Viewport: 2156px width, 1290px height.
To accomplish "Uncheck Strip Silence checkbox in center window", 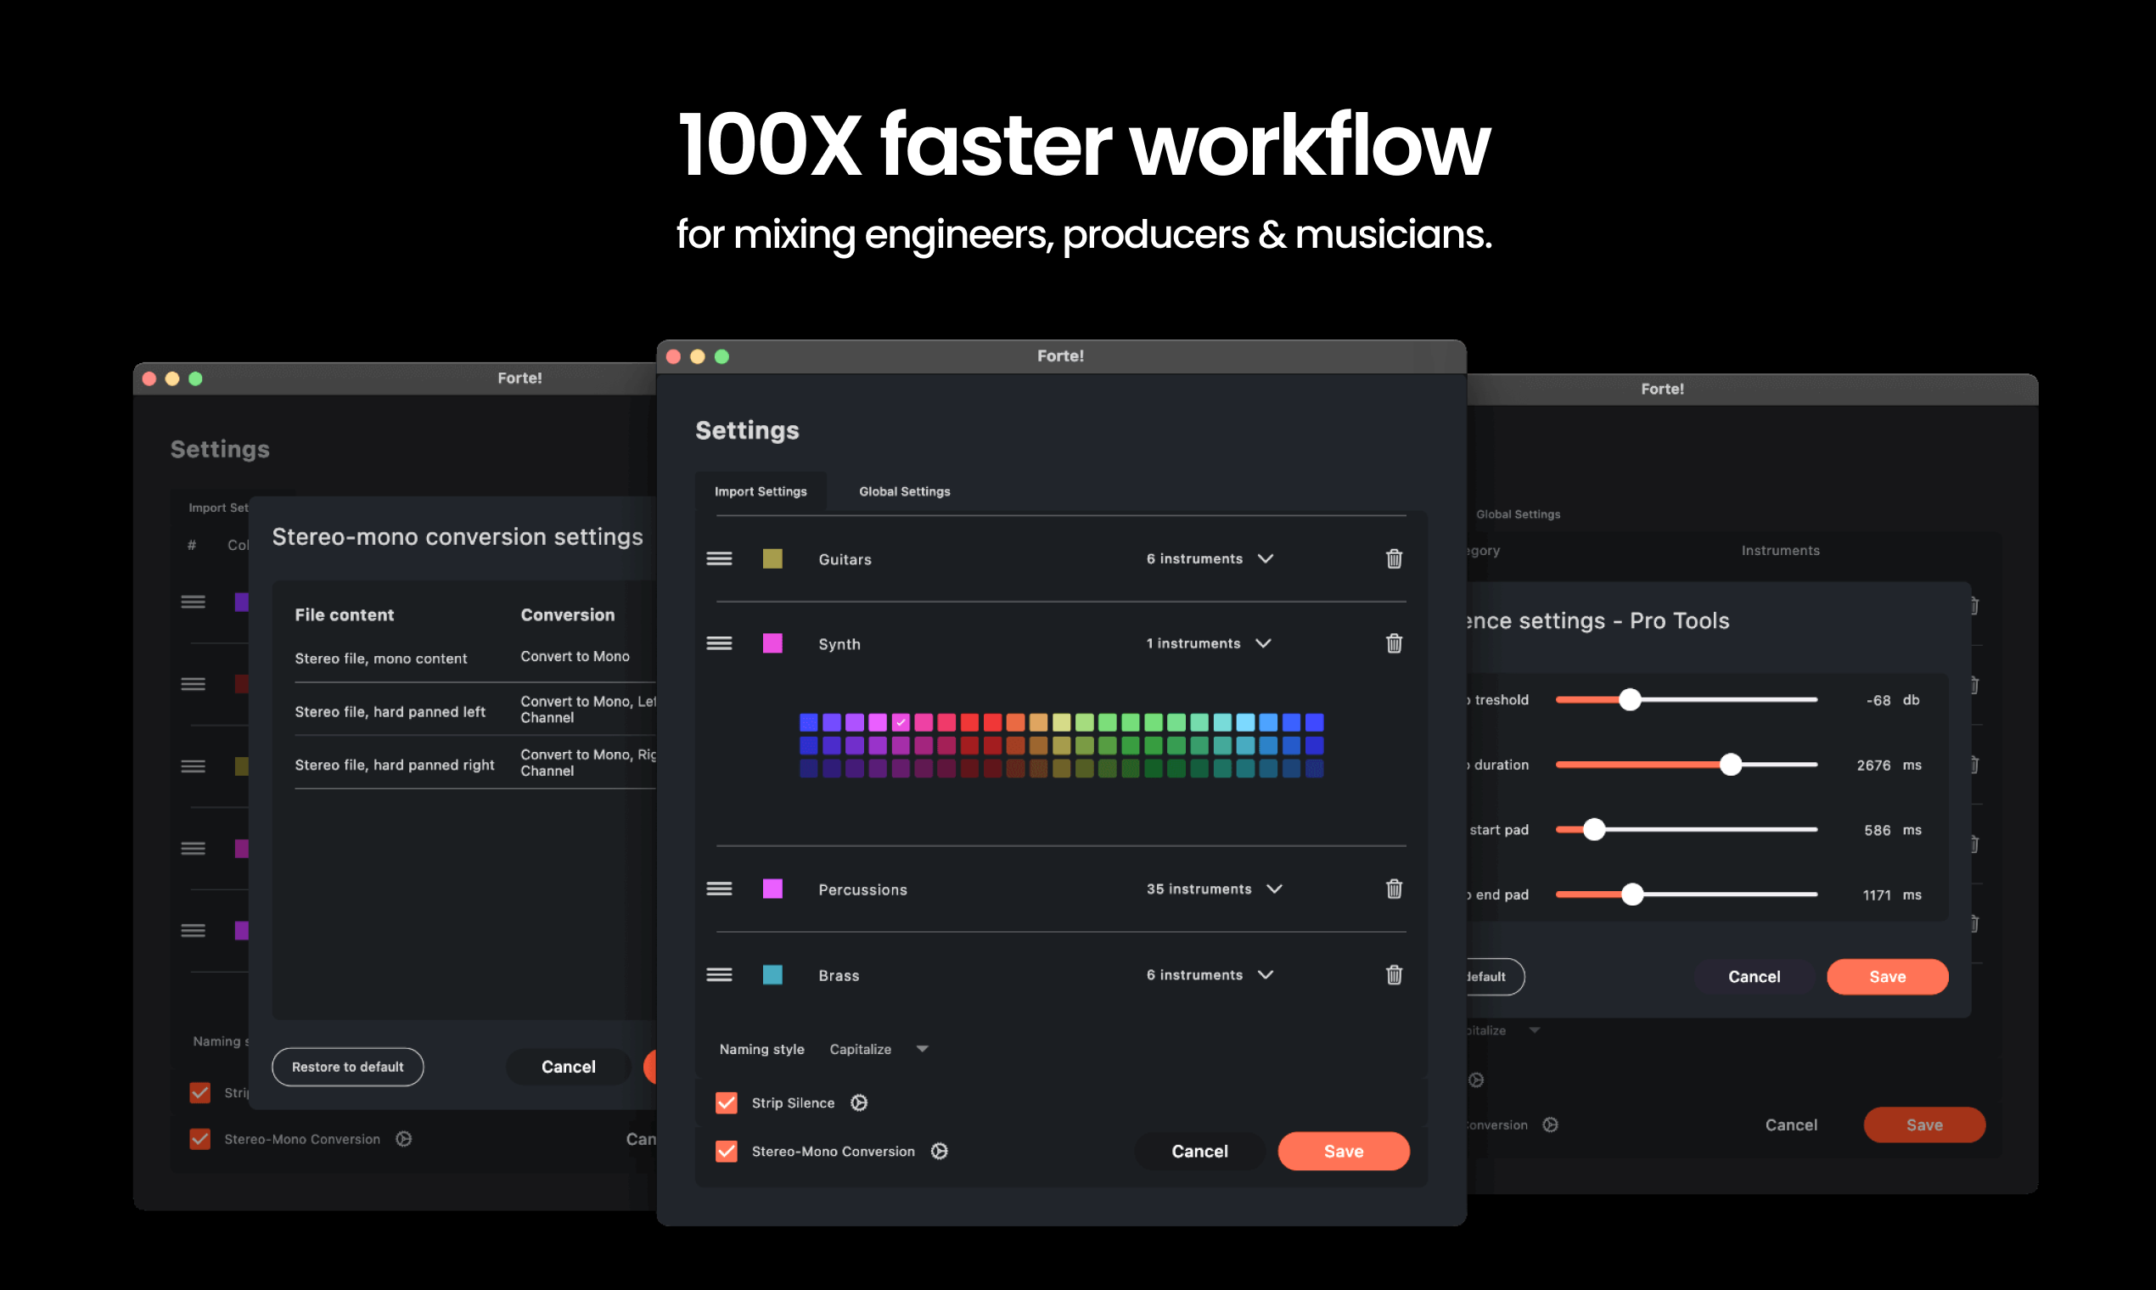I will tap(726, 1102).
